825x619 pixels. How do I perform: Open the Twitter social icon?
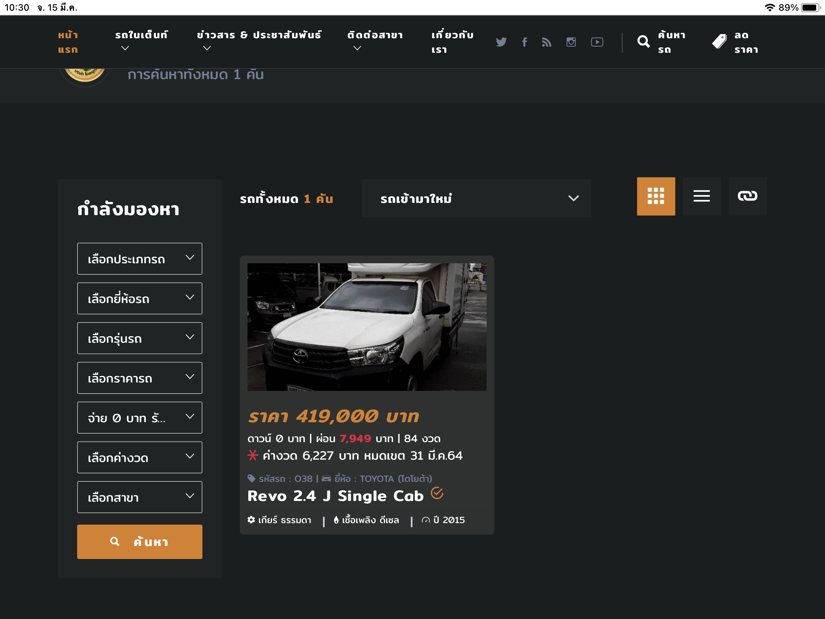(501, 42)
